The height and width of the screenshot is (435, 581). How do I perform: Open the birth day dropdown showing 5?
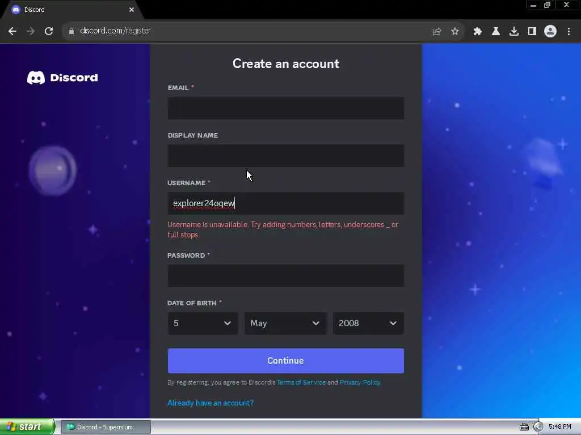click(203, 323)
